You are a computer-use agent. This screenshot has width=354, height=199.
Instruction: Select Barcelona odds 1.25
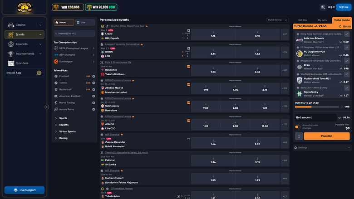pyautogui.click(x=265, y=107)
